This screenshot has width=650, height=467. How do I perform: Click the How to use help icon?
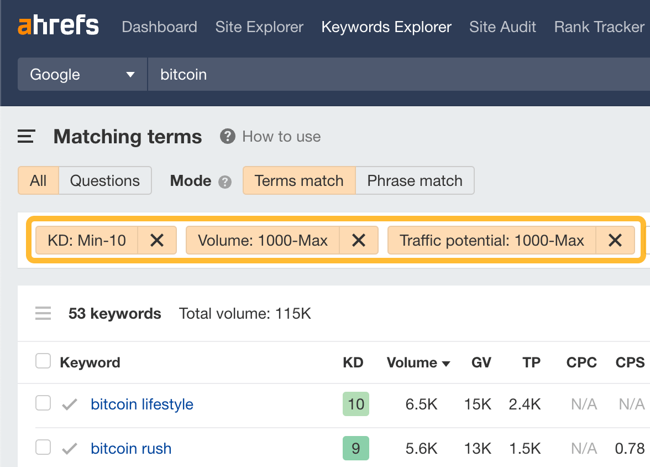tap(227, 136)
